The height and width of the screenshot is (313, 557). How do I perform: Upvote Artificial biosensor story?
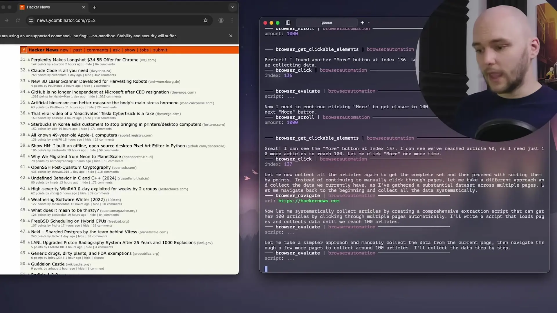coord(29,102)
